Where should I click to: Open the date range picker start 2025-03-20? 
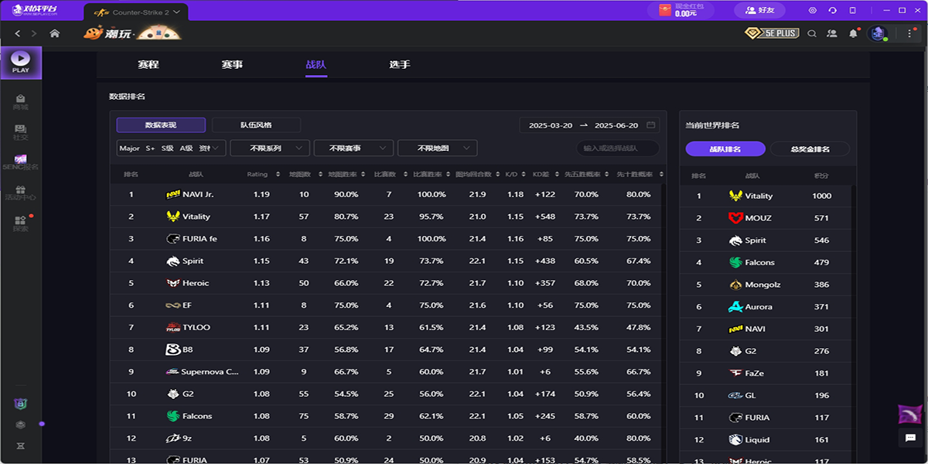551,125
